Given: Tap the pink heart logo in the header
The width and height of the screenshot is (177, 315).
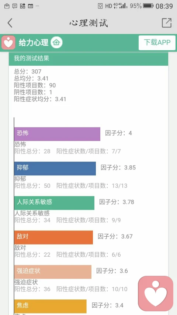Looking at the screenshot, I should (x=8, y=42).
